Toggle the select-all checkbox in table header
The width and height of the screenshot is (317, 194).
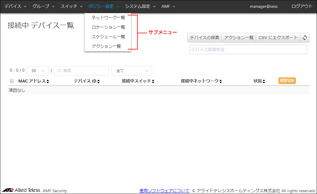pos(12,81)
